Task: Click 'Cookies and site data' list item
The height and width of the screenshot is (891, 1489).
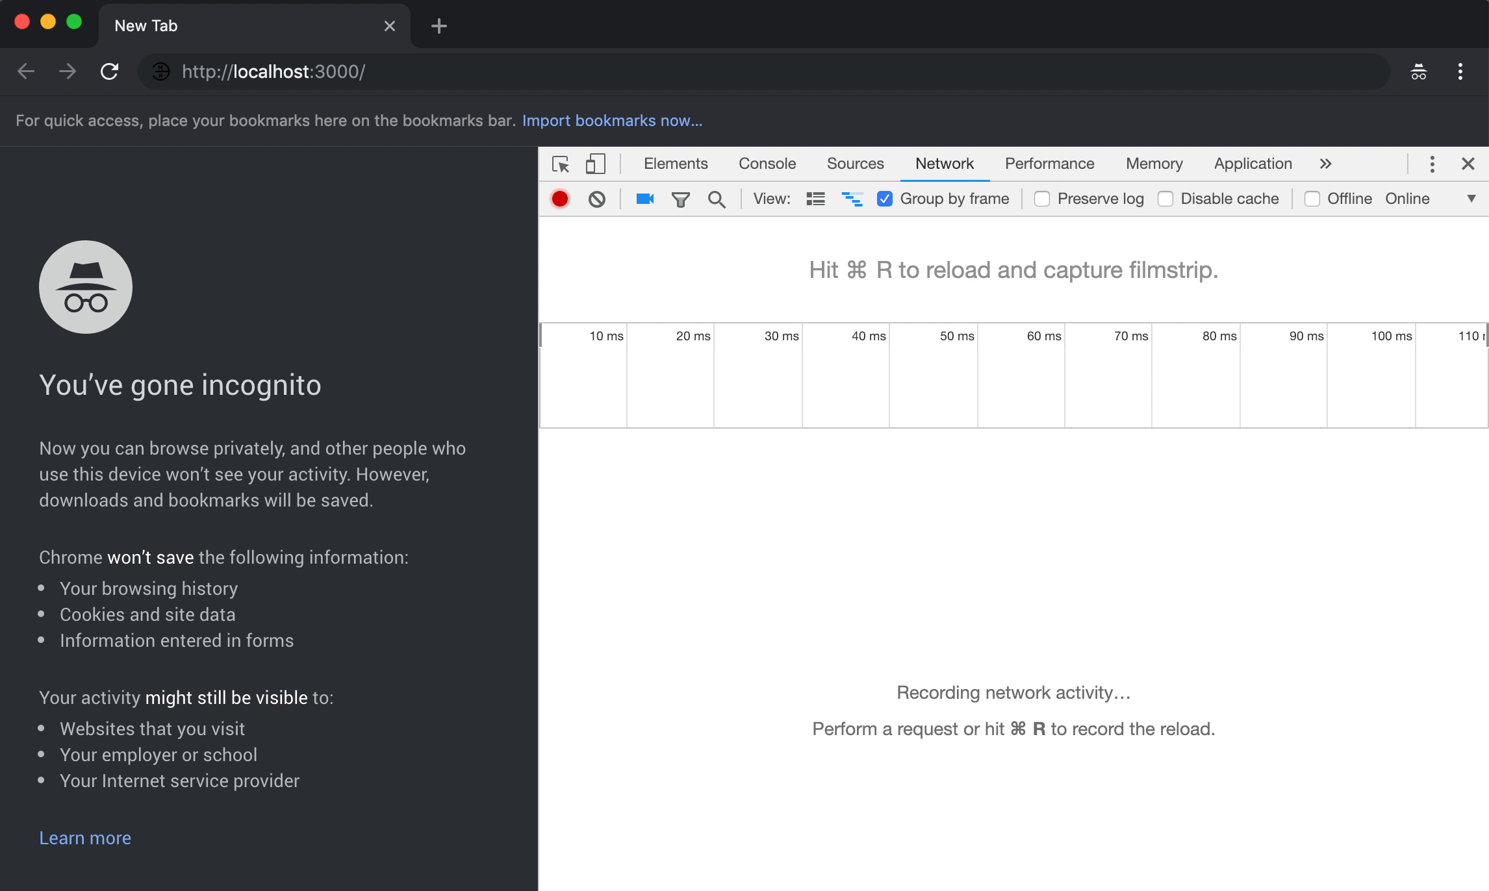Action: click(x=147, y=614)
